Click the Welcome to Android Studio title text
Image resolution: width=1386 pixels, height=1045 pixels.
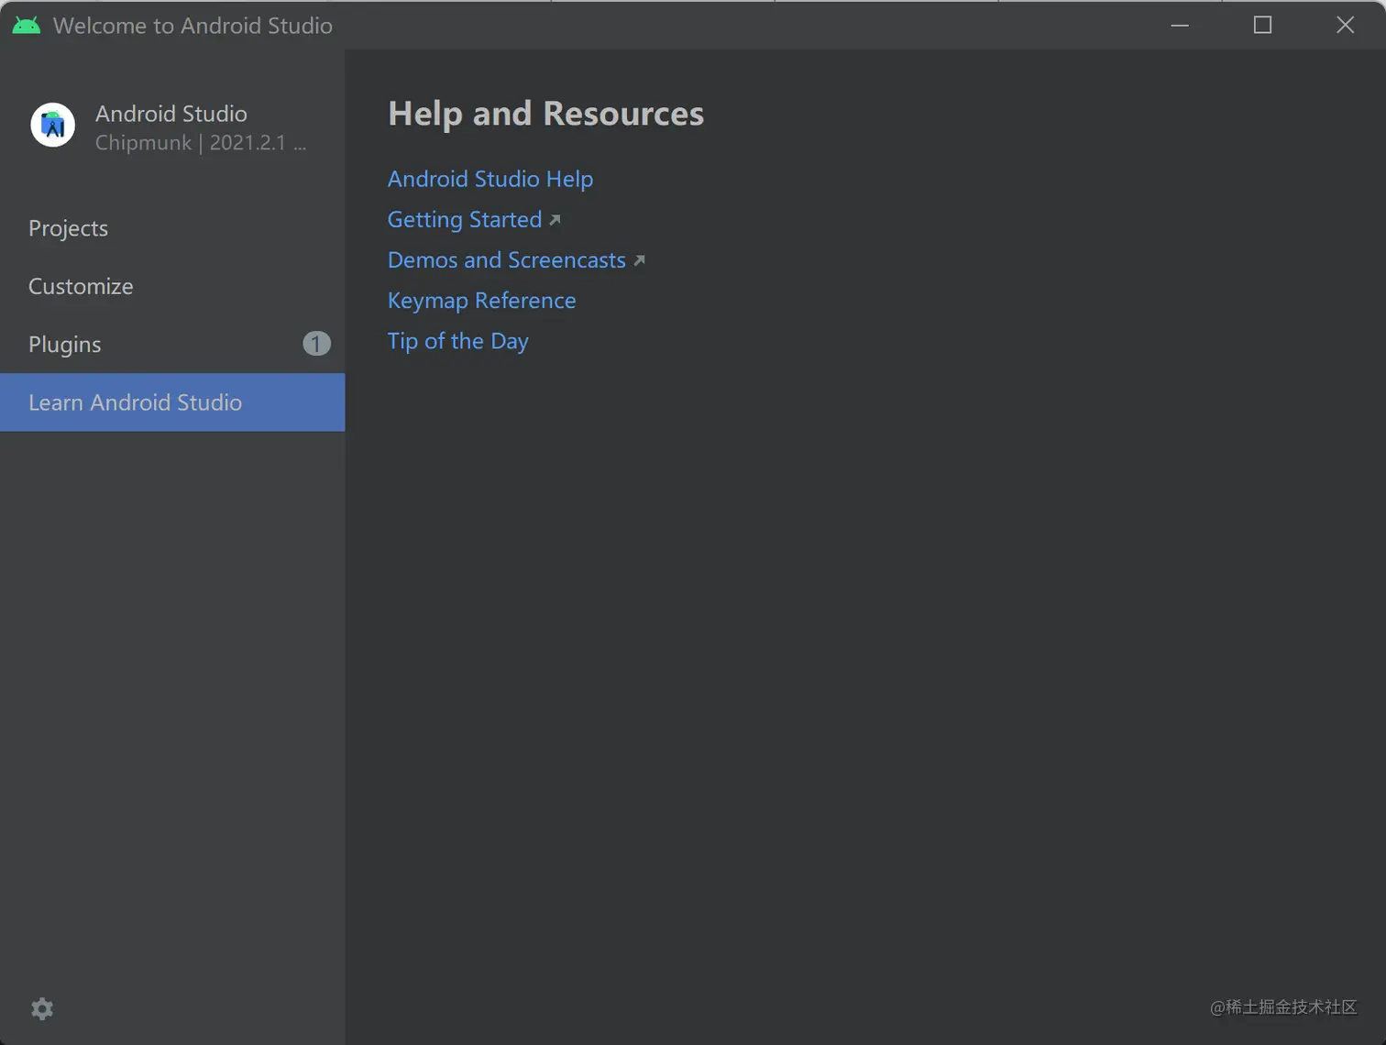pos(192,26)
